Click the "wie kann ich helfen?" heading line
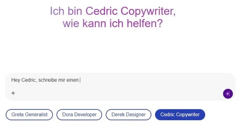242x136 pixels. (113, 23)
